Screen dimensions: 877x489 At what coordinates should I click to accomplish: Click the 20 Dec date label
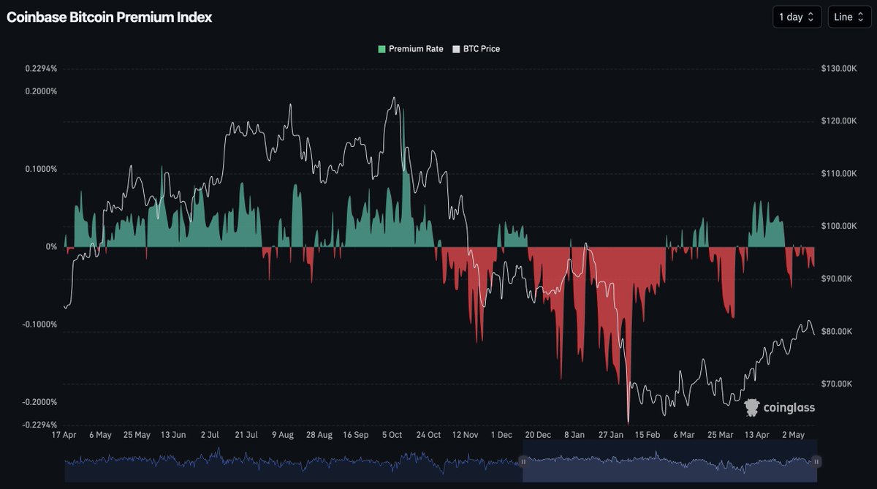point(538,435)
